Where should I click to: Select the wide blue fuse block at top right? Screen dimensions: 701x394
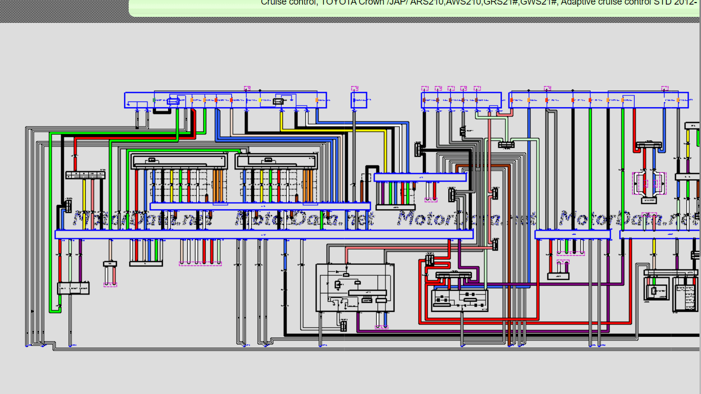pyautogui.click(x=599, y=100)
